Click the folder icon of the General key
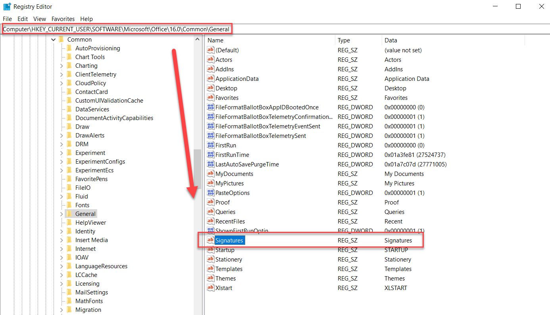550x315 pixels. 70,214
